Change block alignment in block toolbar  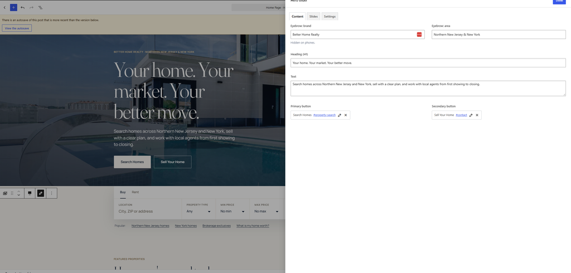pos(30,193)
